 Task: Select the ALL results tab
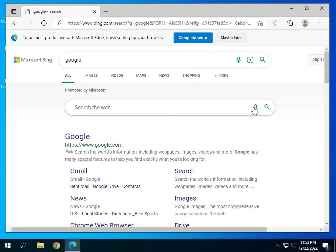coord(68,75)
